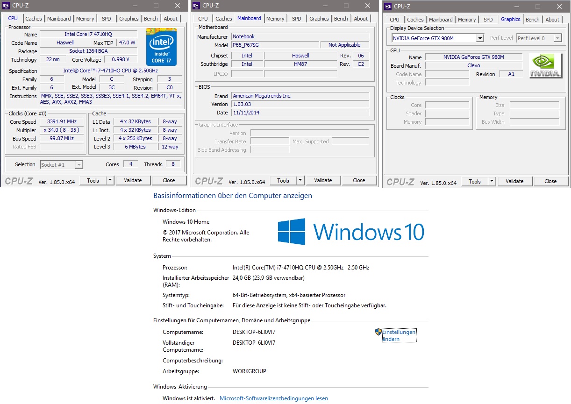Screen dimensions: 571x404
Task: Click the processor Name field Intel Core i7 4710HQ
Action: pyautogui.click(x=88, y=34)
